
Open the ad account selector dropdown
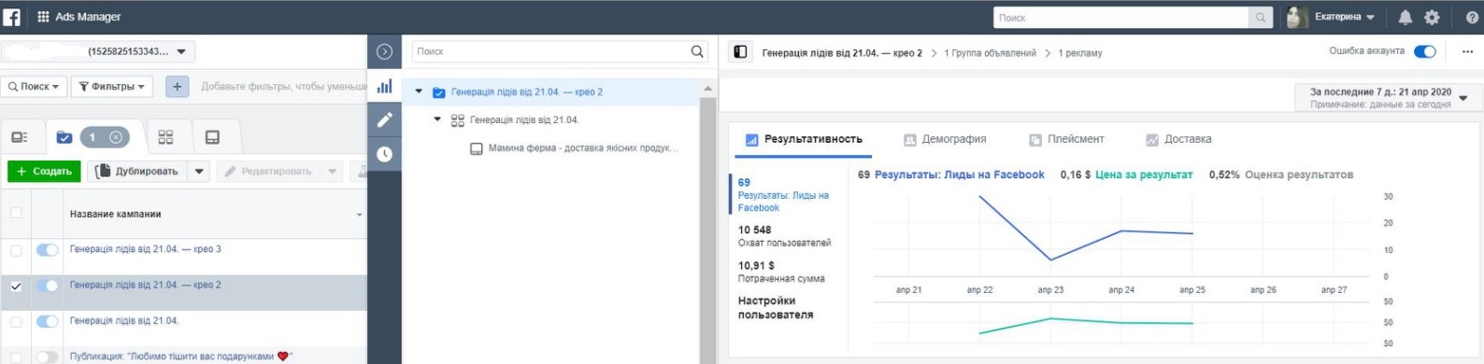pos(97,52)
